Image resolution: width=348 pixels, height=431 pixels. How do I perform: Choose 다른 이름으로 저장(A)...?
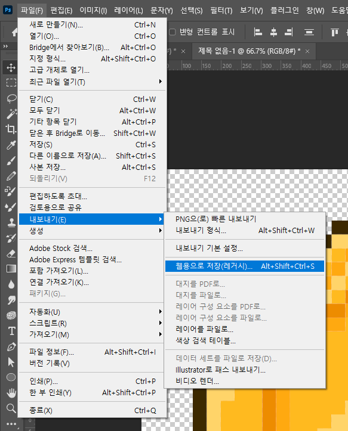point(93,156)
